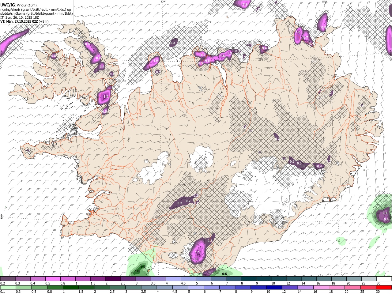The height and width of the screenshot is (294, 392).
Task: Choose the white 30 swatch in top legend row
Action: coord(384,279)
